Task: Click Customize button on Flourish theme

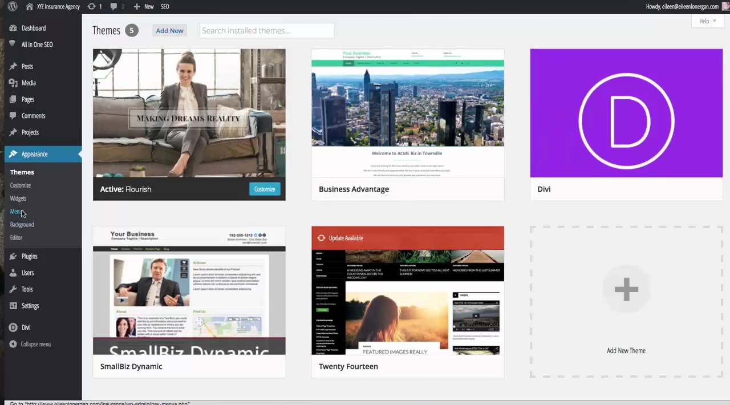Action: [x=265, y=189]
